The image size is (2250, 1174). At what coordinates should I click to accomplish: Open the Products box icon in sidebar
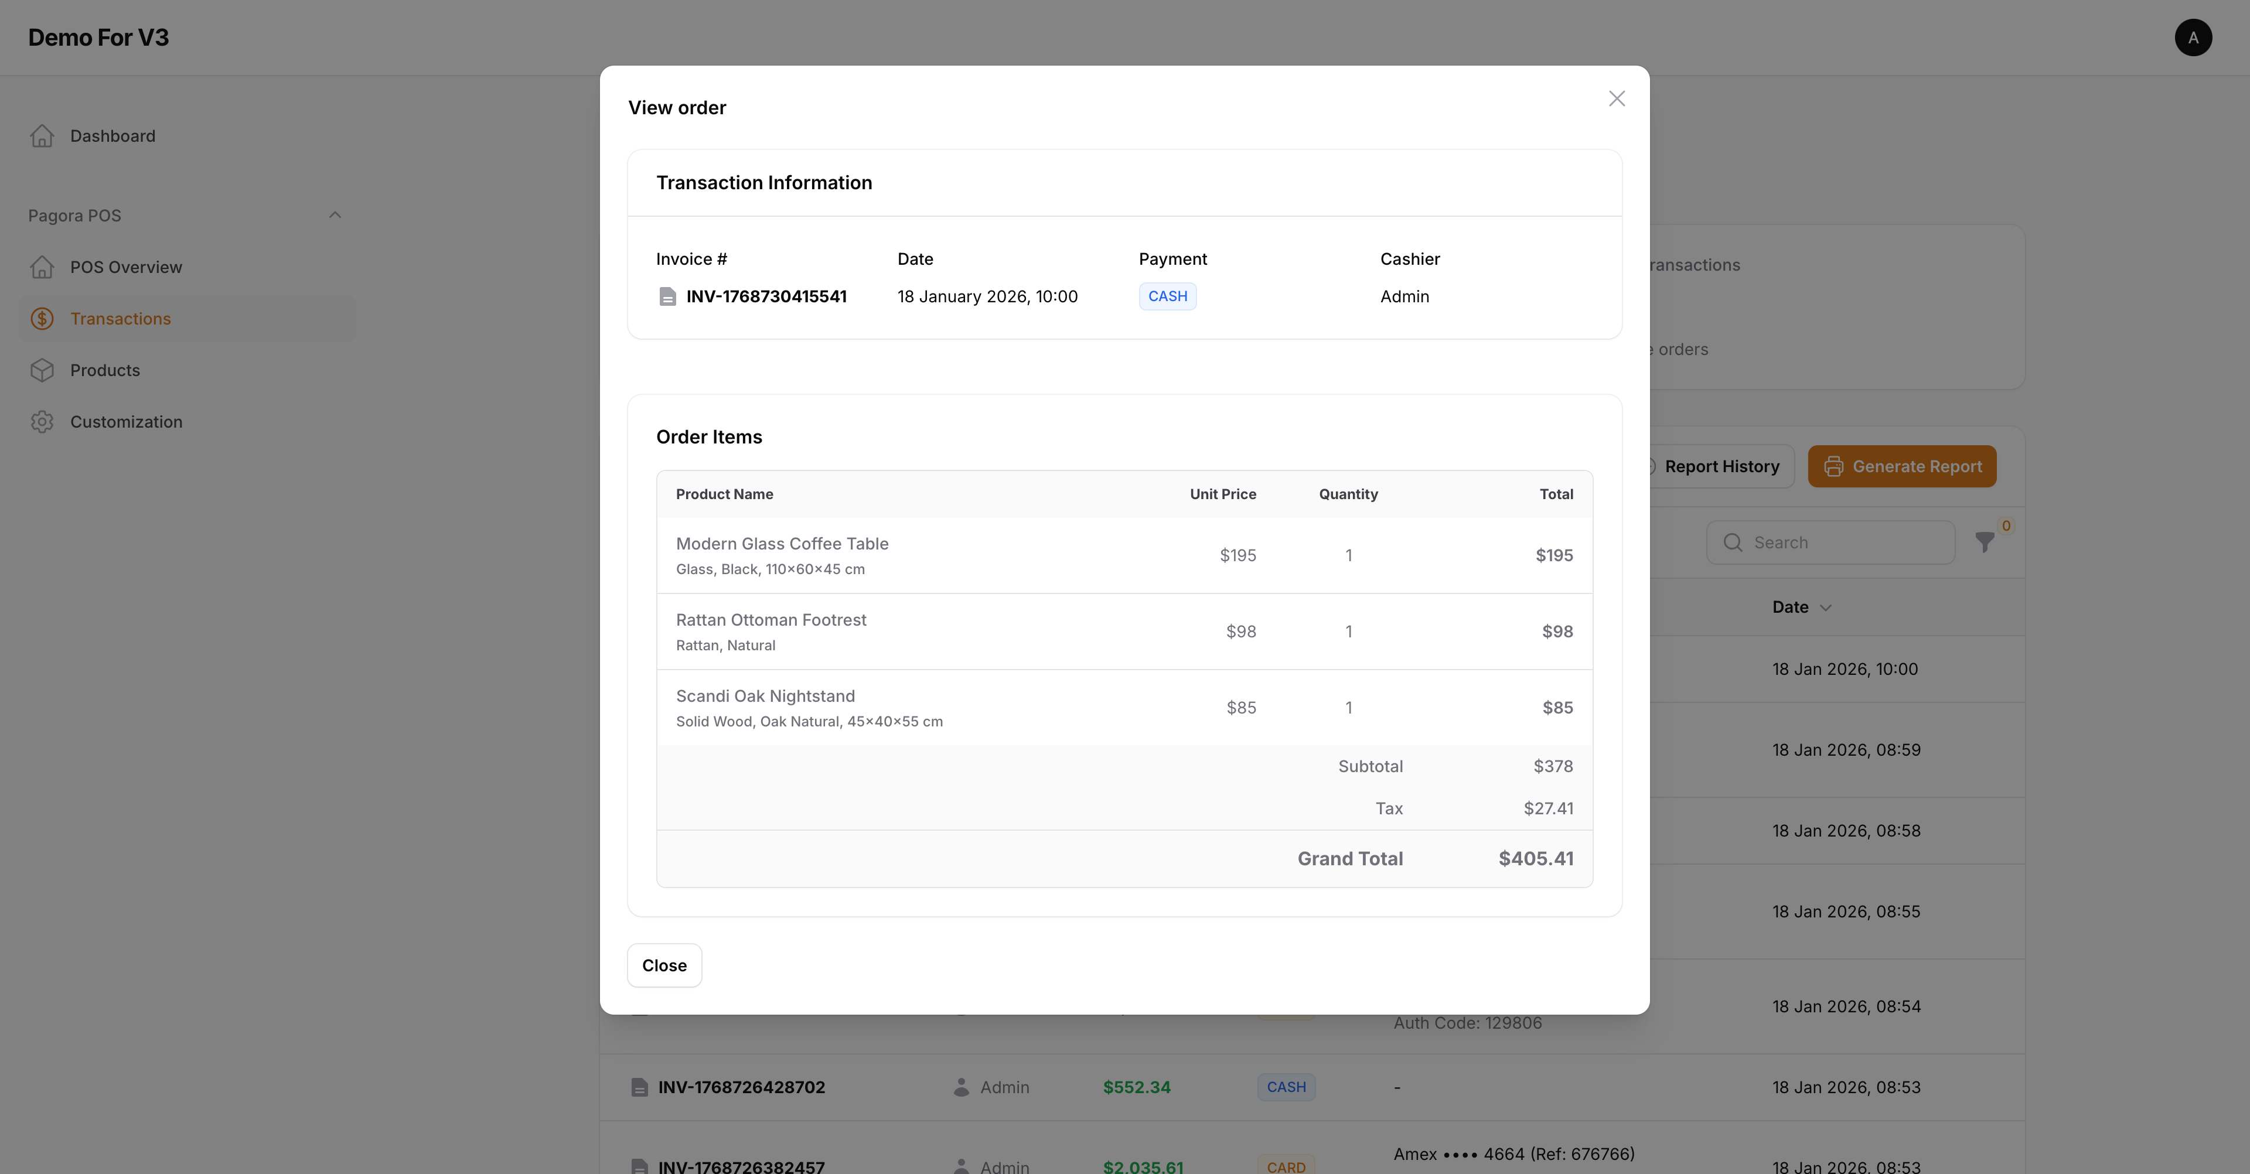(x=42, y=370)
